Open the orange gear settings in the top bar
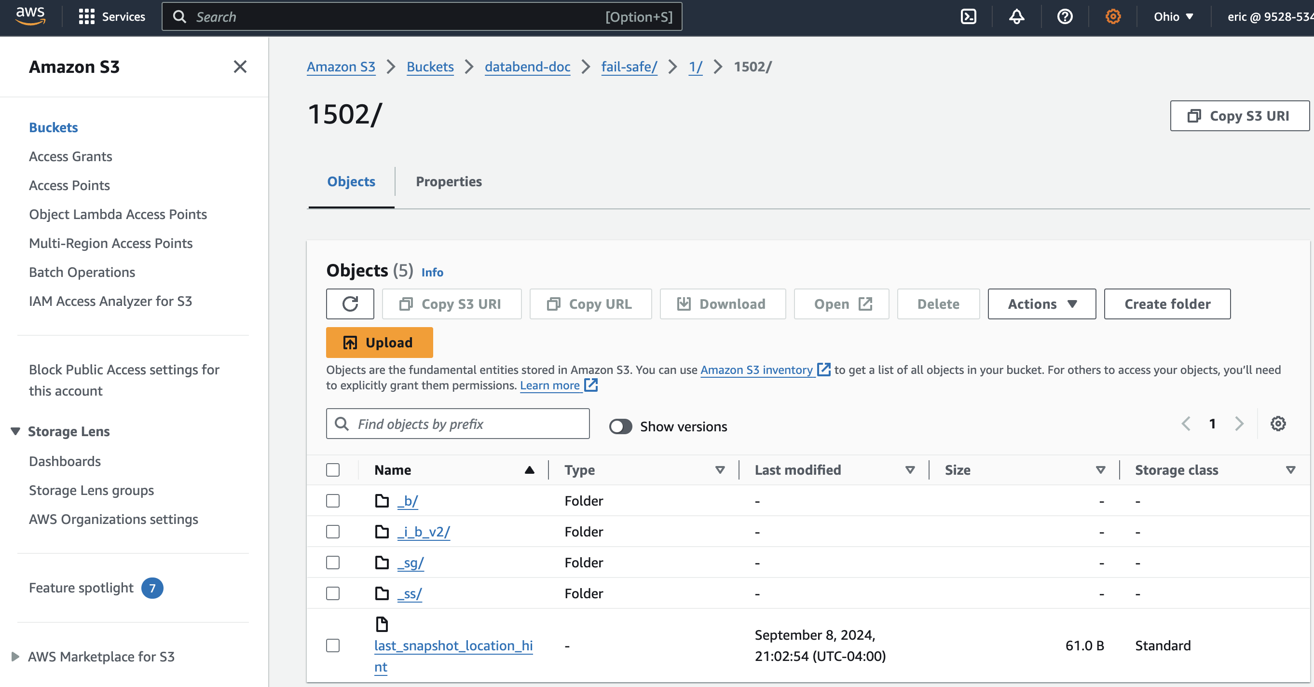The width and height of the screenshot is (1314, 687). (x=1113, y=17)
